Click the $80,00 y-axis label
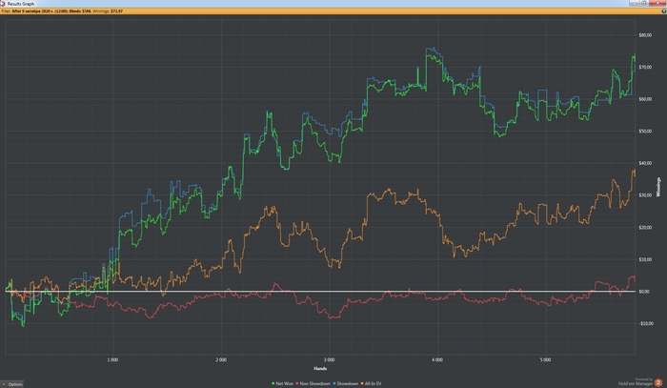667x388 pixels. (x=645, y=35)
